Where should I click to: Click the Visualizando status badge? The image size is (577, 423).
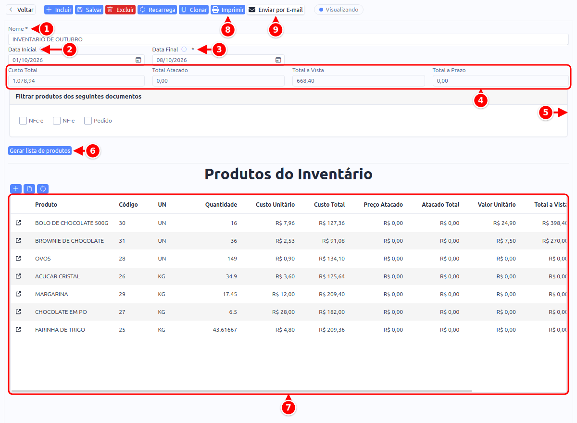[339, 10]
